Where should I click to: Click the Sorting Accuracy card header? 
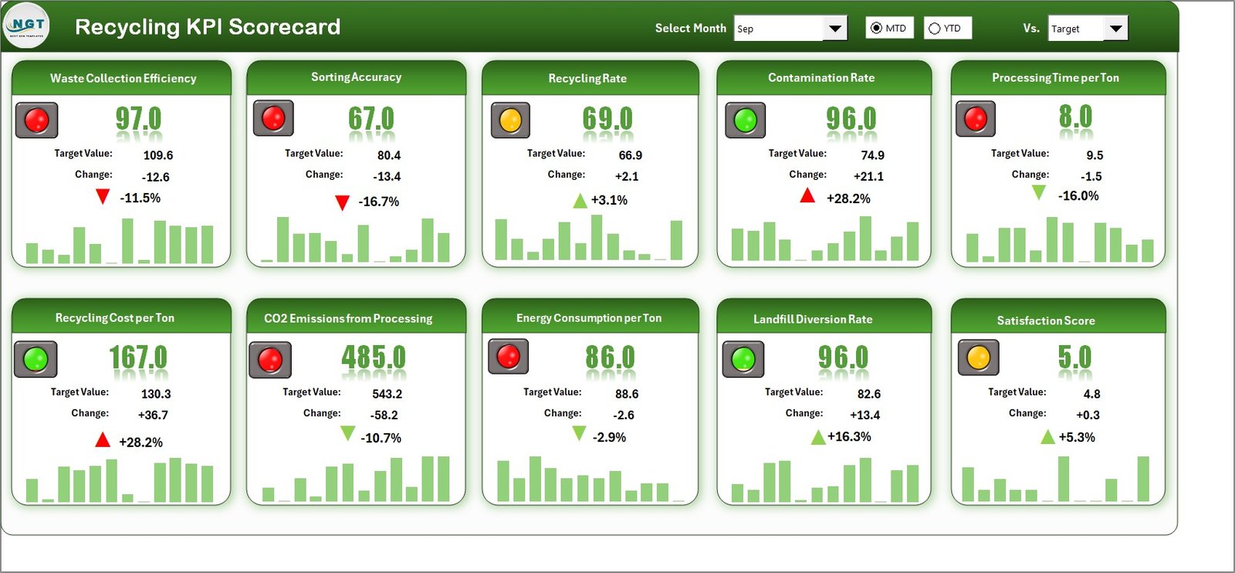pyautogui.click(x=356, y=77)
